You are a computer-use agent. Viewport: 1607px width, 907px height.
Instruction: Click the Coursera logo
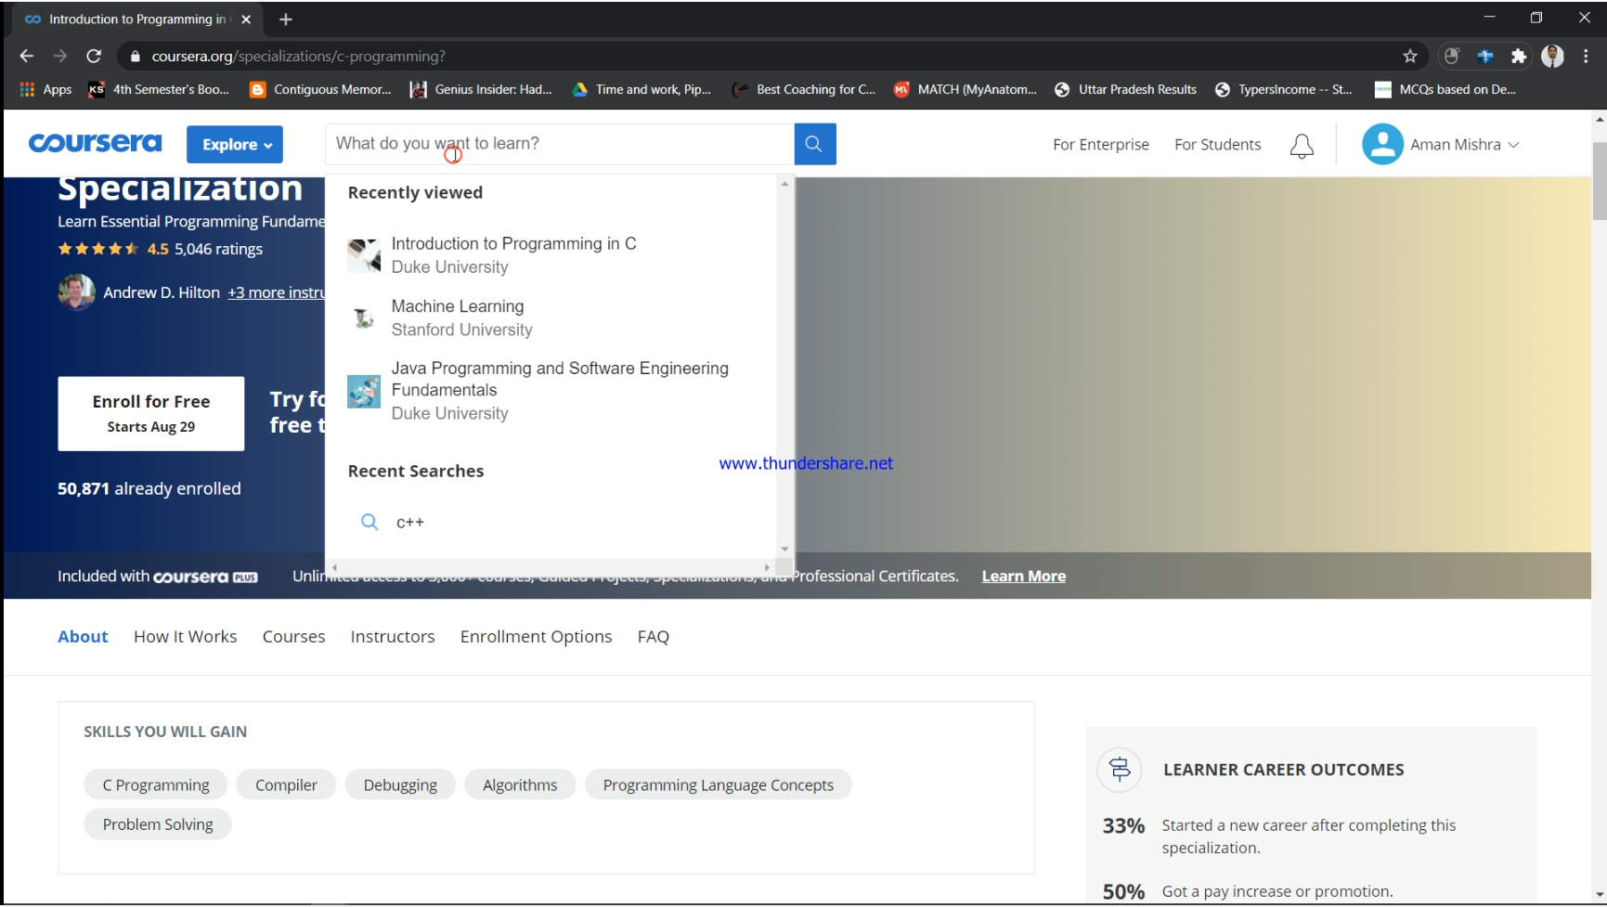(x=95, y=144)
